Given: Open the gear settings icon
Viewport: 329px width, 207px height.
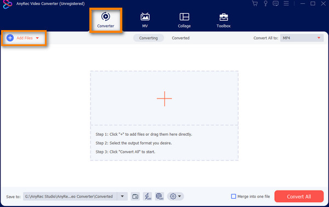Looking at the screenshot, I should click(x=173, y=197).
